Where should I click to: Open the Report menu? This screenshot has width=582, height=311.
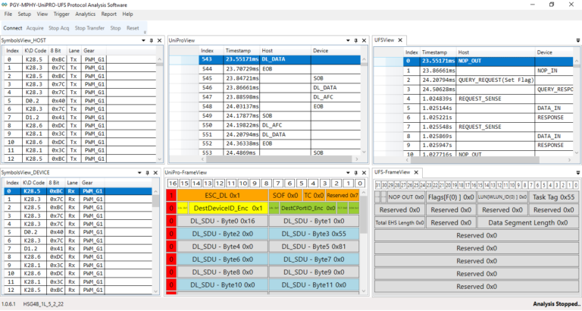tap(109, 14)
